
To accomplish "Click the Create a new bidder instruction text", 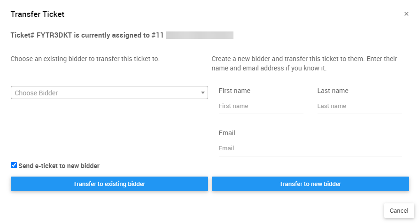I will coord(304,63).
